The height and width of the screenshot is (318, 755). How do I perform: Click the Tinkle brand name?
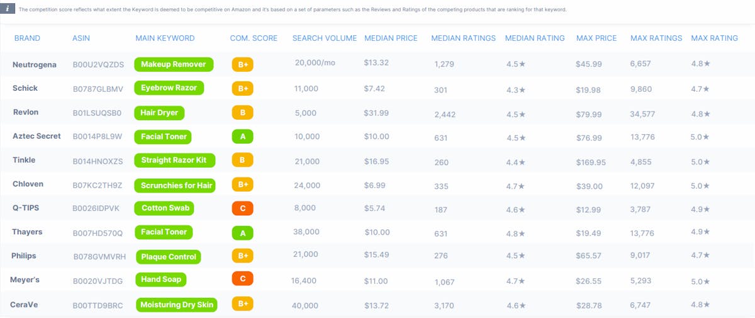(24, 160)
